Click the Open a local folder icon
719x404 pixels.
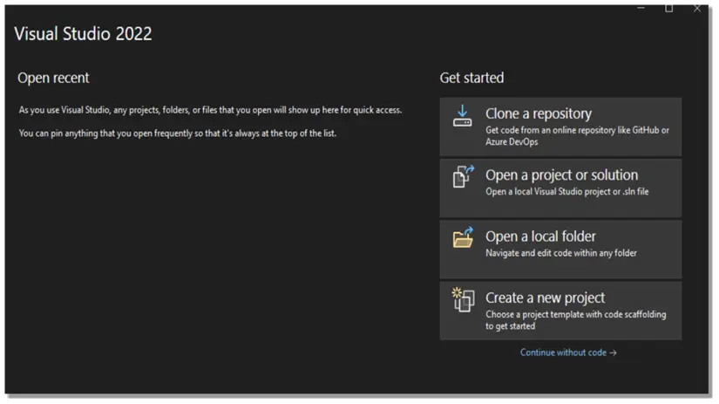[463, 238]
